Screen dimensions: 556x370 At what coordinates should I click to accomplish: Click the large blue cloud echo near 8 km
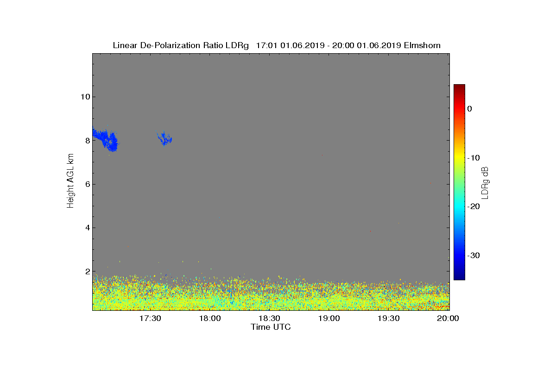pos(106,139)
